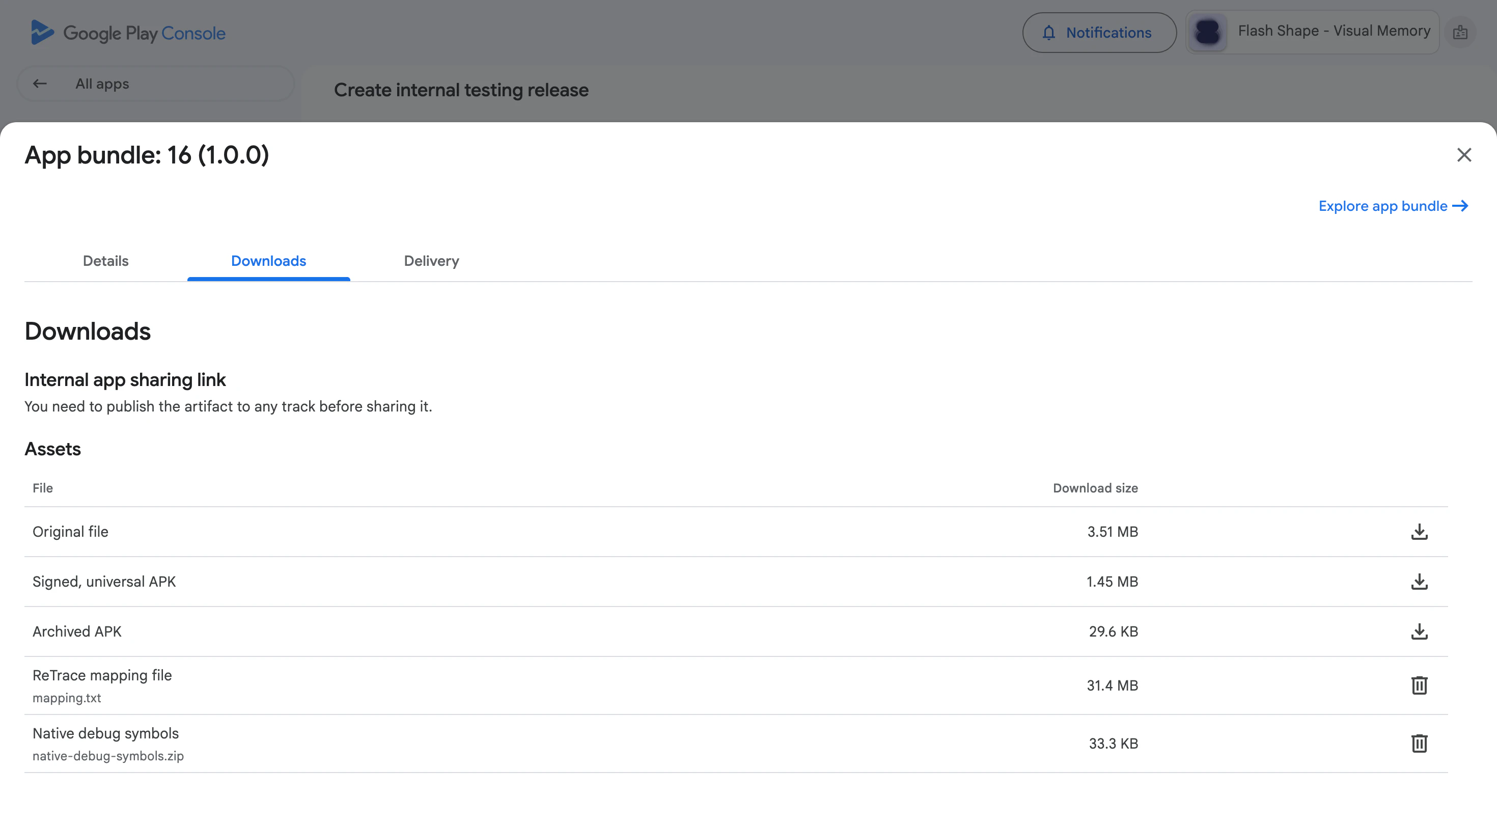Click the icon right of the app selector

(1460, 33)
